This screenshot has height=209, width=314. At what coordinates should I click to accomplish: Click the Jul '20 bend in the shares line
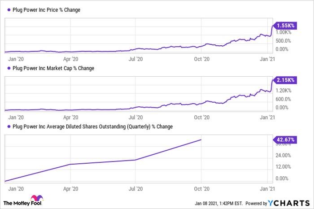[x=135, y=160]
